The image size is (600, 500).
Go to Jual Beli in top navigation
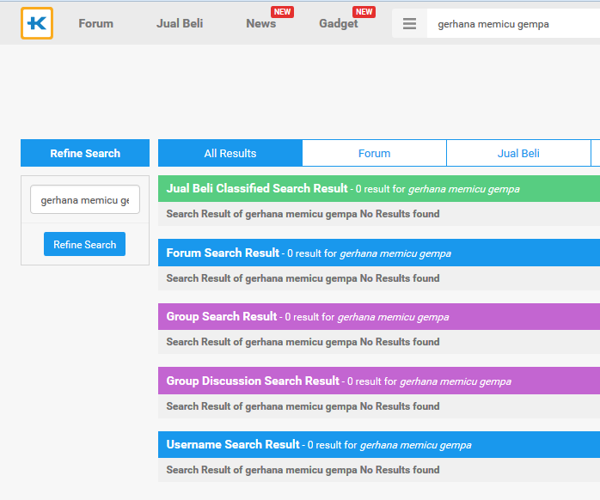point(180,24)
